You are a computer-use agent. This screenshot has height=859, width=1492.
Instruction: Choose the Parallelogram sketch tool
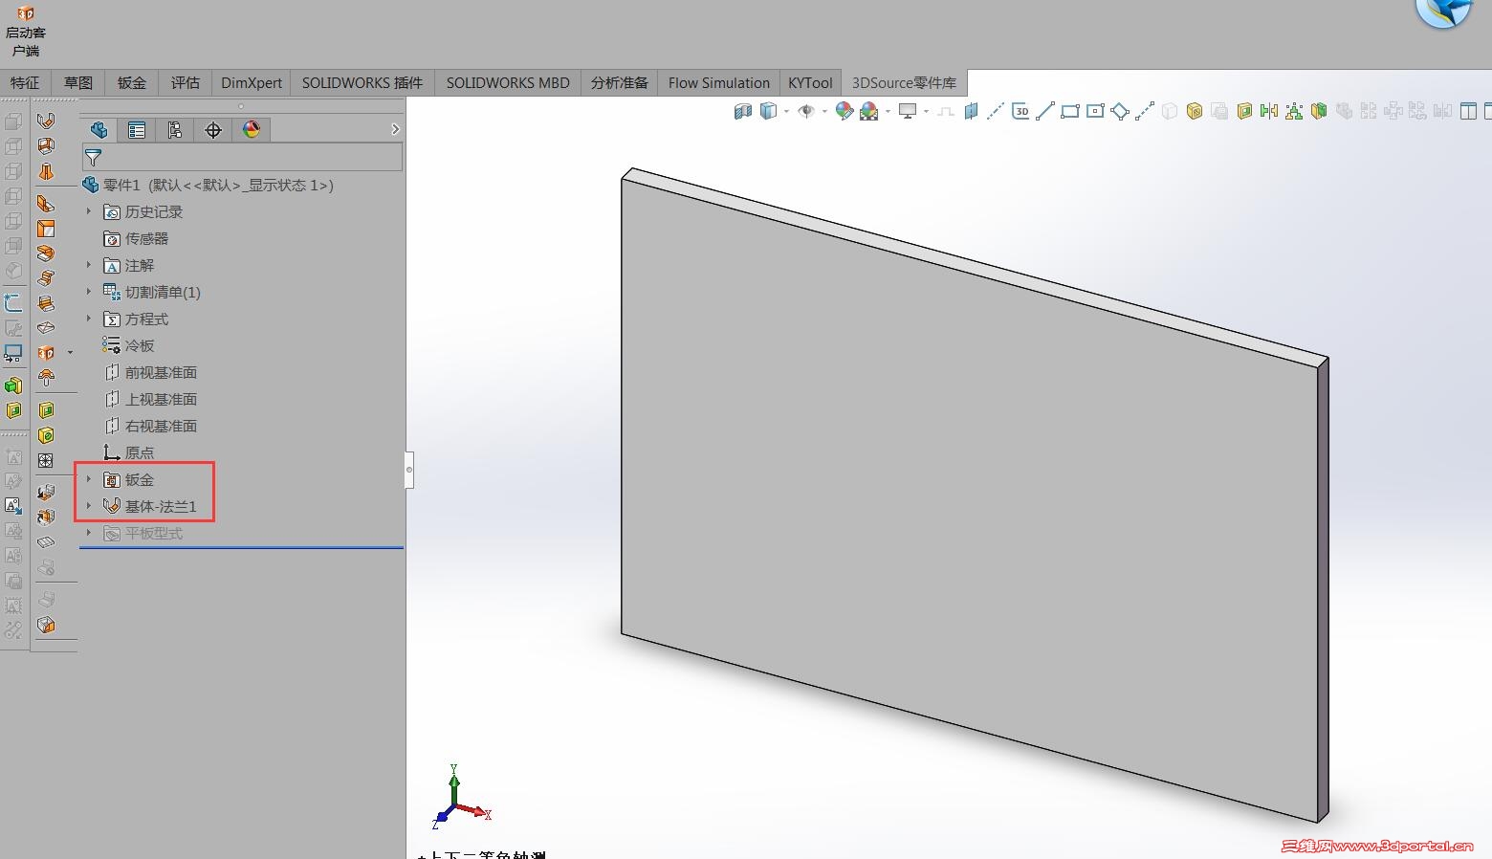1120,112
